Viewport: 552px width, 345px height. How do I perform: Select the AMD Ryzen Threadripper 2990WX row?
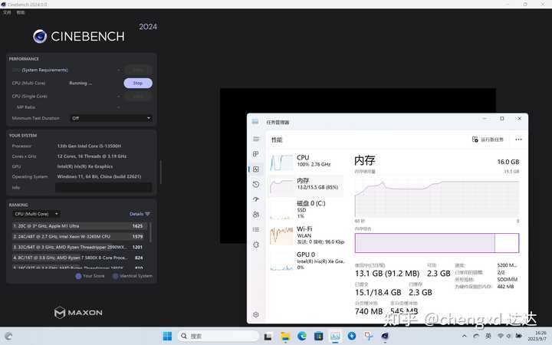pyautogui.click(x=79, y=247)
